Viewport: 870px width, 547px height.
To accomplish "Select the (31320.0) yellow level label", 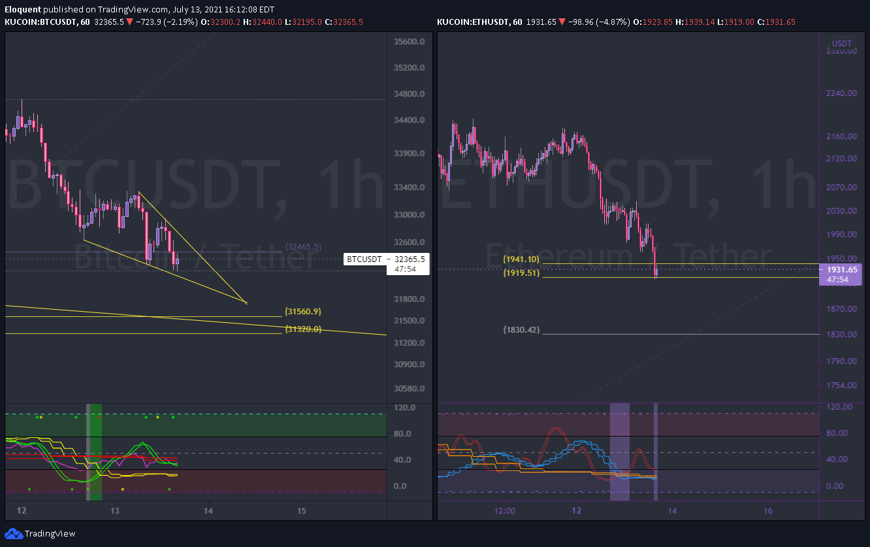I will point(303,329).
